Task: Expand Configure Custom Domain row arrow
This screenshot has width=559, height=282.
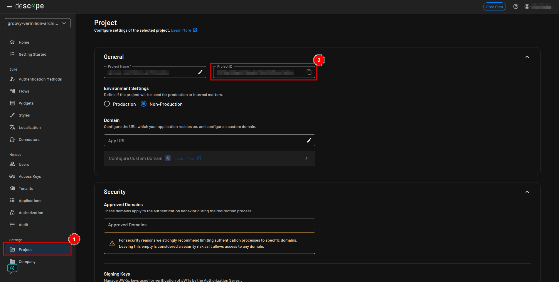Action: click(x=307, y=158)
